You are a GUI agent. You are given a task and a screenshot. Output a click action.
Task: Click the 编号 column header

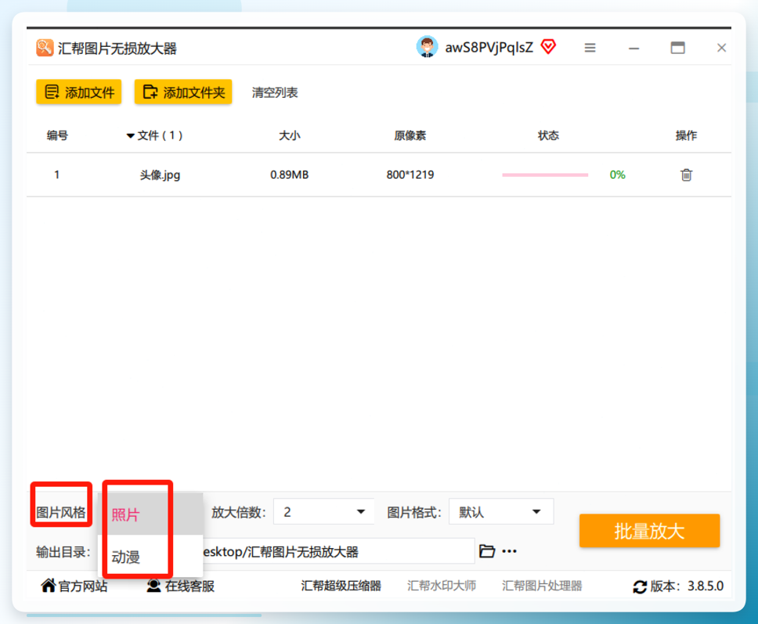(57, 135)
